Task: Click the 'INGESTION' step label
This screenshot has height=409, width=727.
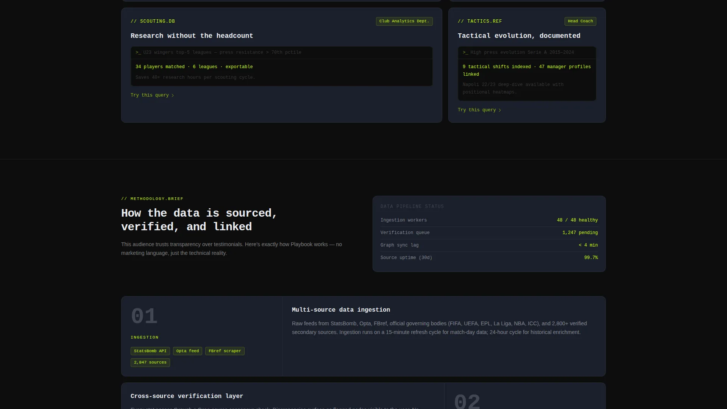Action: tap(145, 337)
